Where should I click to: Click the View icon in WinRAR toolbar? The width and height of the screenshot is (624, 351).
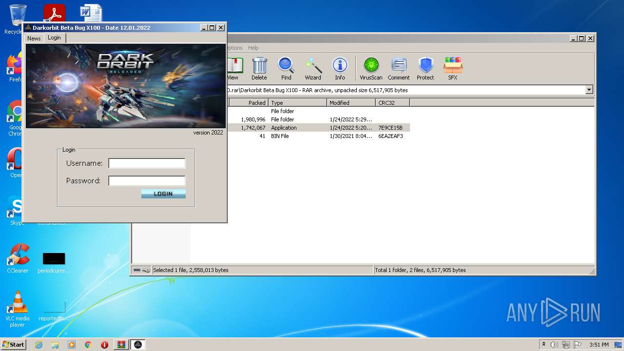pos(234,68)
